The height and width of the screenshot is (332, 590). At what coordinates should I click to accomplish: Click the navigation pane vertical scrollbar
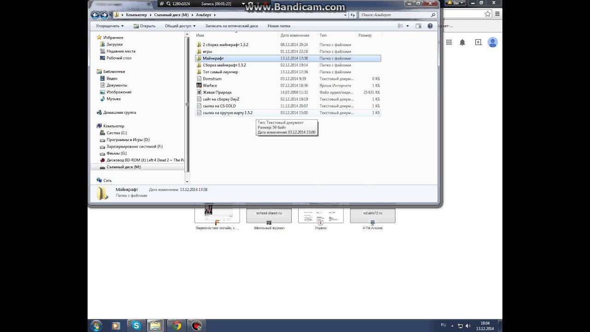coord(187,104)
